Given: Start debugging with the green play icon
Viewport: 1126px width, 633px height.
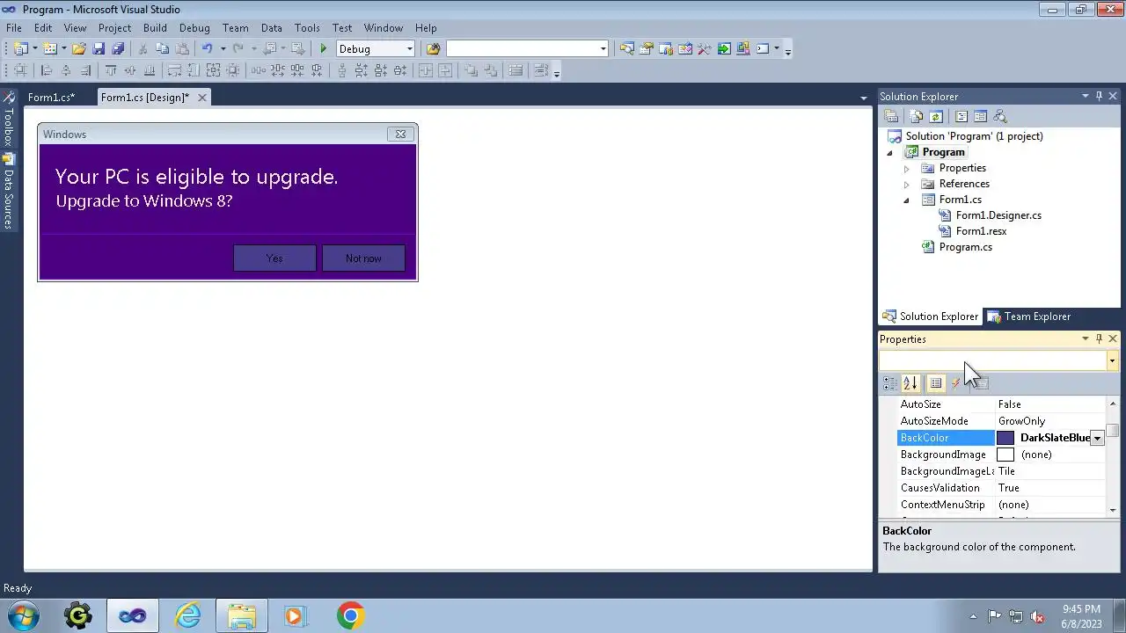Looking at the screenshot, I should 324,49.
